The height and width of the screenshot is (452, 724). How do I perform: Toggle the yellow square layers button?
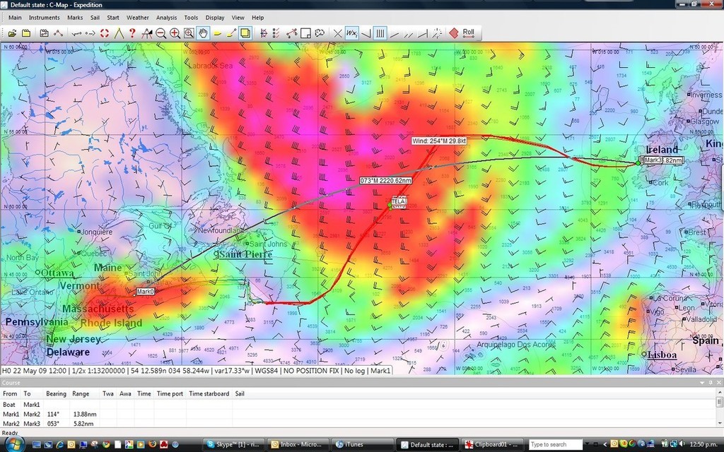[245, 33]
